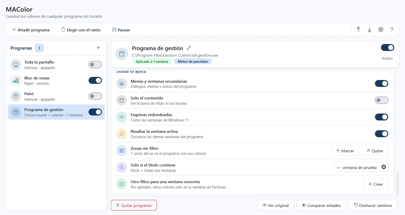Click the red Quitar programa button

point(134,205)
